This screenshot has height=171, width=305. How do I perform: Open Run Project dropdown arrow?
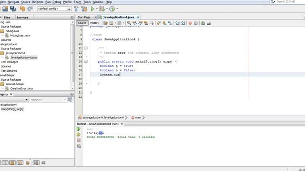97,9
